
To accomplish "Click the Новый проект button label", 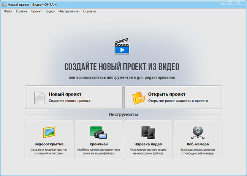I will pos(65,94).
